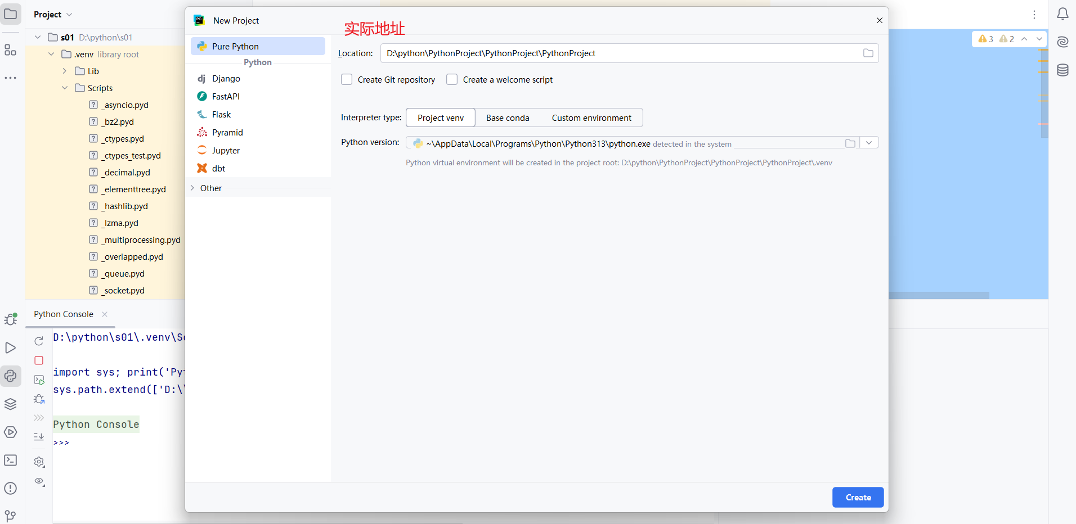Open the Debug tool window bug icon

(11, 319)
